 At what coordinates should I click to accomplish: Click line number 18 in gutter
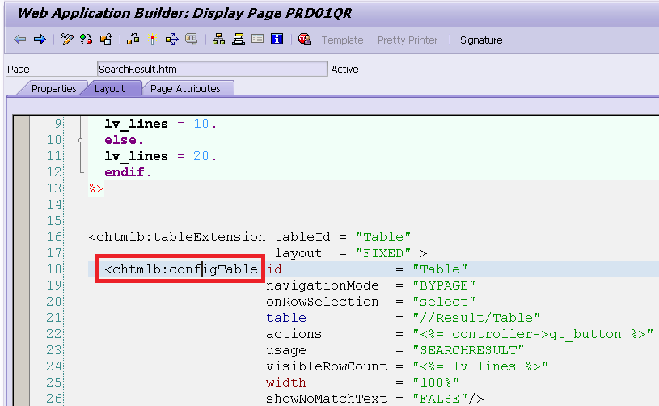[54, 269]
